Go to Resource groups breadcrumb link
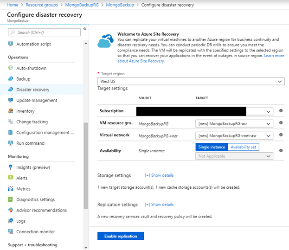The image size is (289, 250). click(42, 5)
